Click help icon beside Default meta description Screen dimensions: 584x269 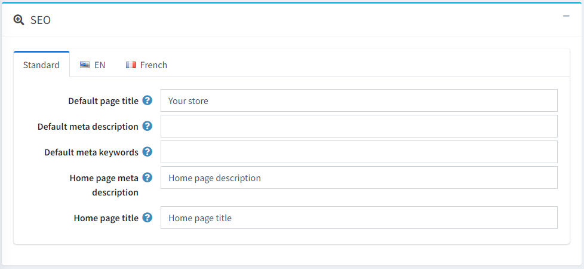pos(147,126)
